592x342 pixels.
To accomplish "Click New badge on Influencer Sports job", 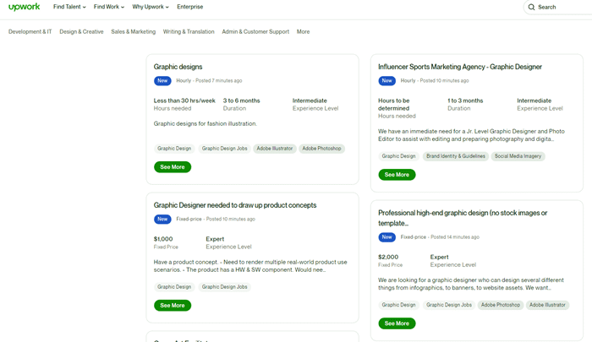I will [x=387, y=81].
